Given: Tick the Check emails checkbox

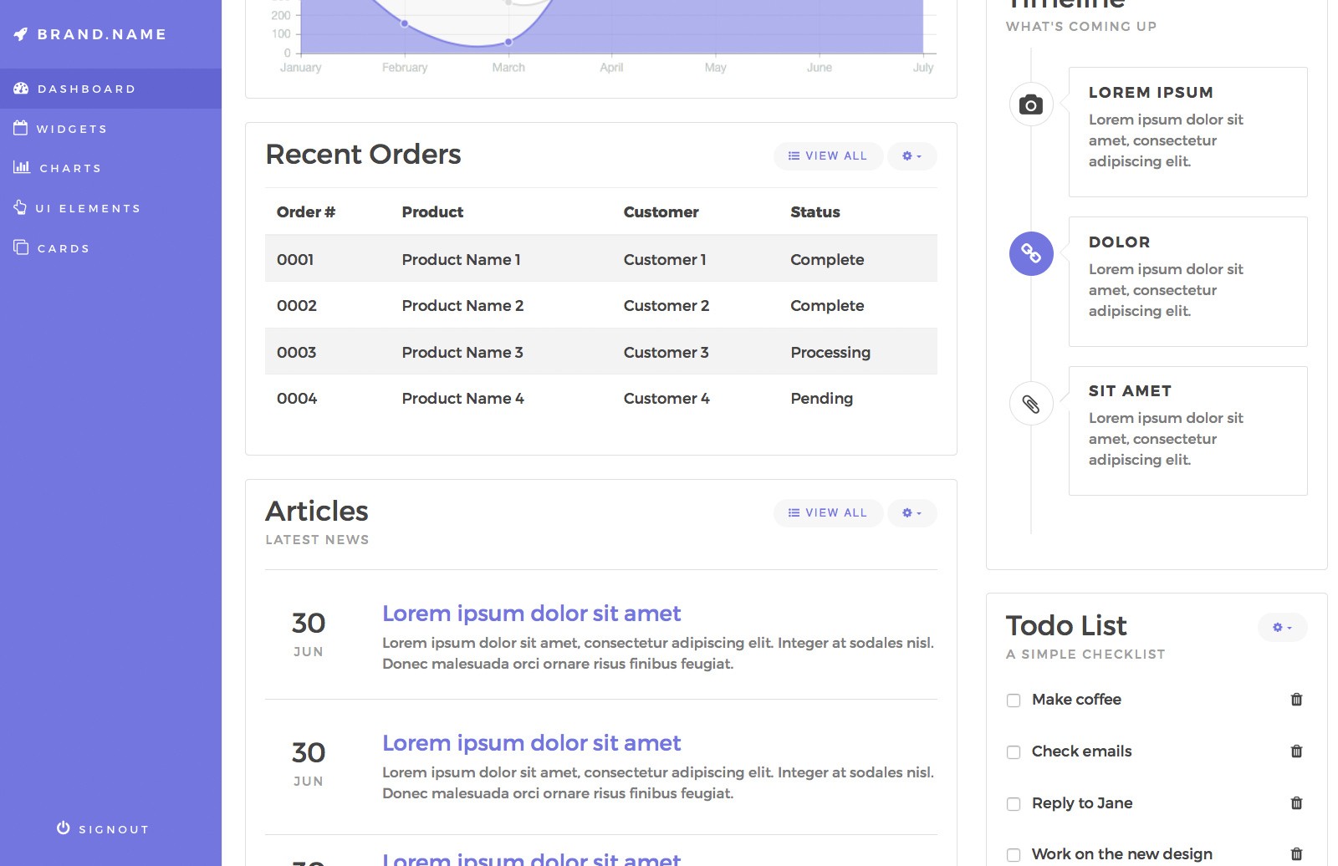Looking at the screenshot, I should 1014,752.
